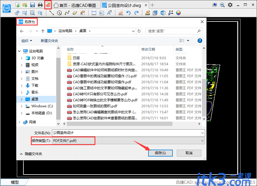Go up one folder level arrow
The width and height of the screenshot is (257, 186).
[43, 31]
